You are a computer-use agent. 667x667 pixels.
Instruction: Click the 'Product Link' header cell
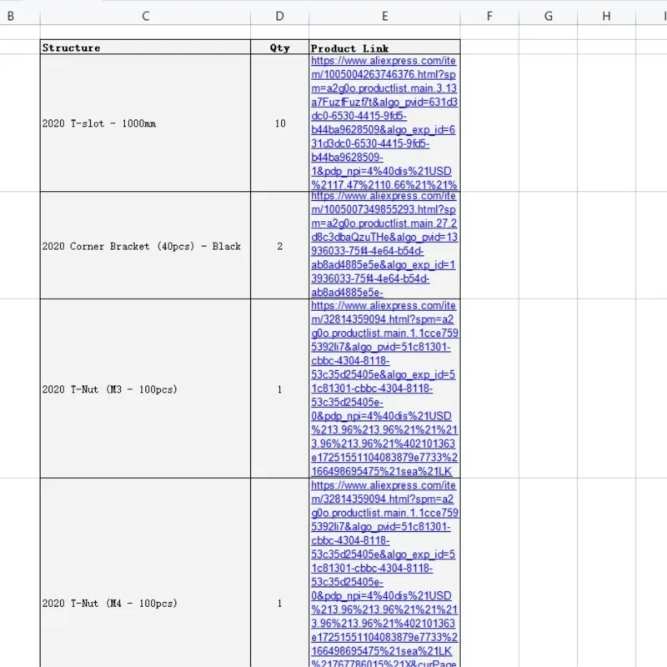pos(384,47)
